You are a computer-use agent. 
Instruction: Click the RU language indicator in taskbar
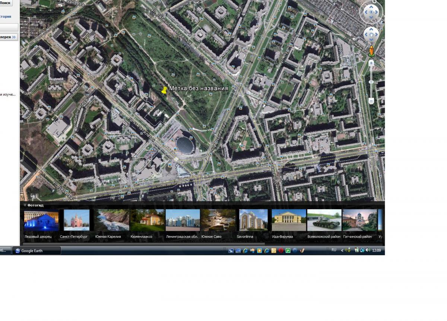tap(334, 250)
